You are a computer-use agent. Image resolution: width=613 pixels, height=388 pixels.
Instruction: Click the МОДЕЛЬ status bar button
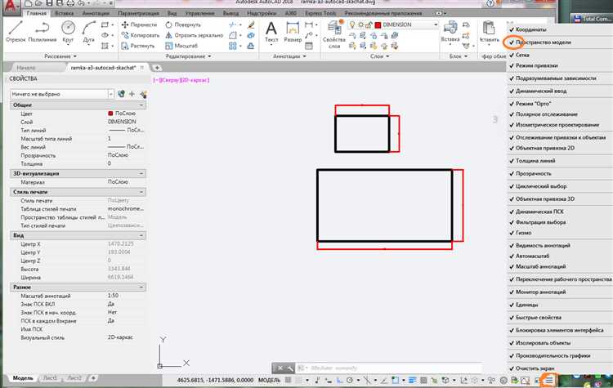[x=270, y=380]
